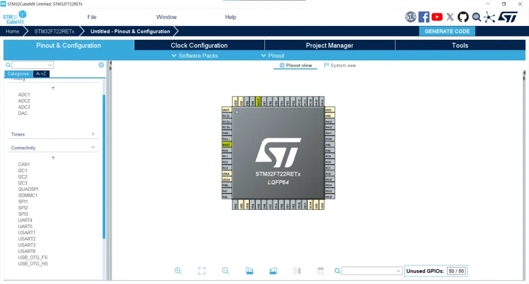Click Untitled - Pinout & Configuration breadcrumb

pos(130,31)
